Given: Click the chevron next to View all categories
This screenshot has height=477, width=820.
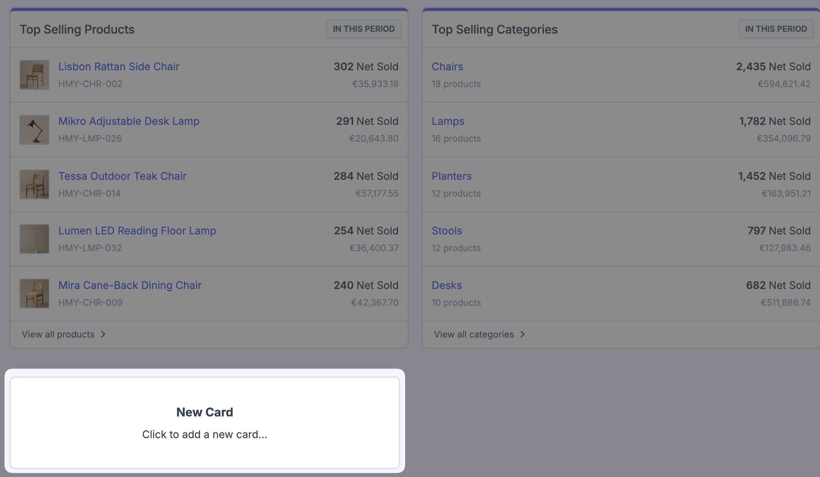Looking at the screenshot, I should click(523, 334).
